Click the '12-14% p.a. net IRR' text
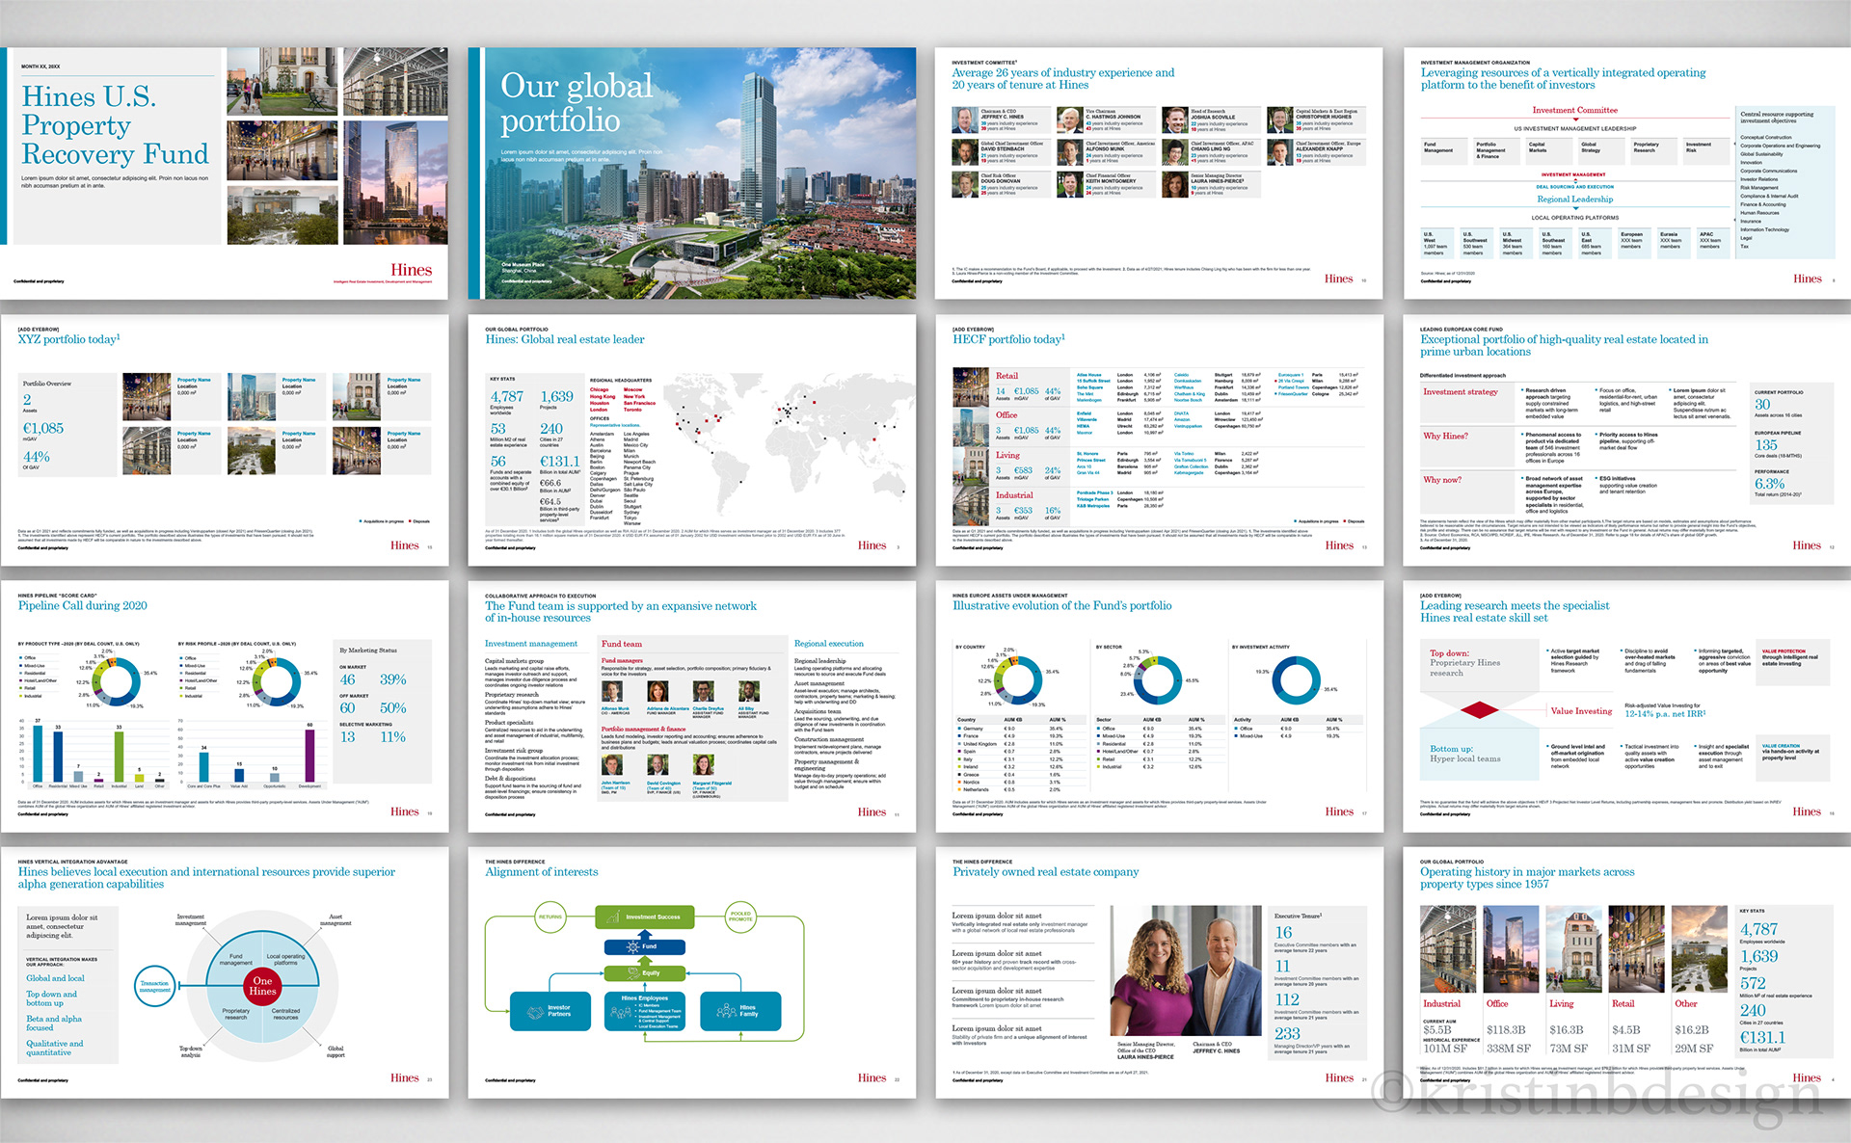Screen dimensions: 1851x1143 [x=1664, y=713]
